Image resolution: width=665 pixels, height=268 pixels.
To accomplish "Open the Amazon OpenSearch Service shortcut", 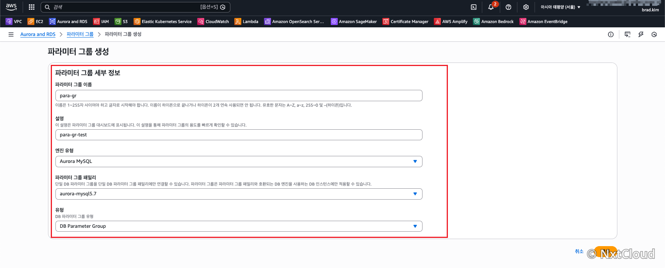I will pos(294,21).
